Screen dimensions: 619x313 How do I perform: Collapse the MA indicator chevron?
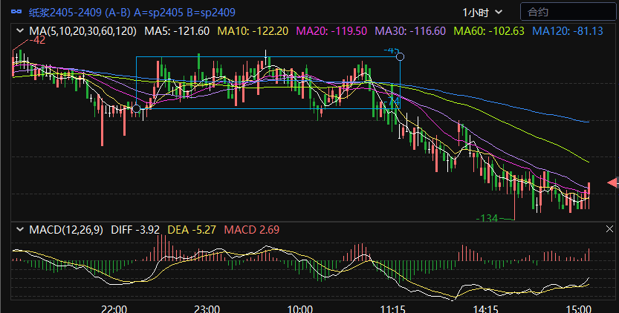pos(19,30)
